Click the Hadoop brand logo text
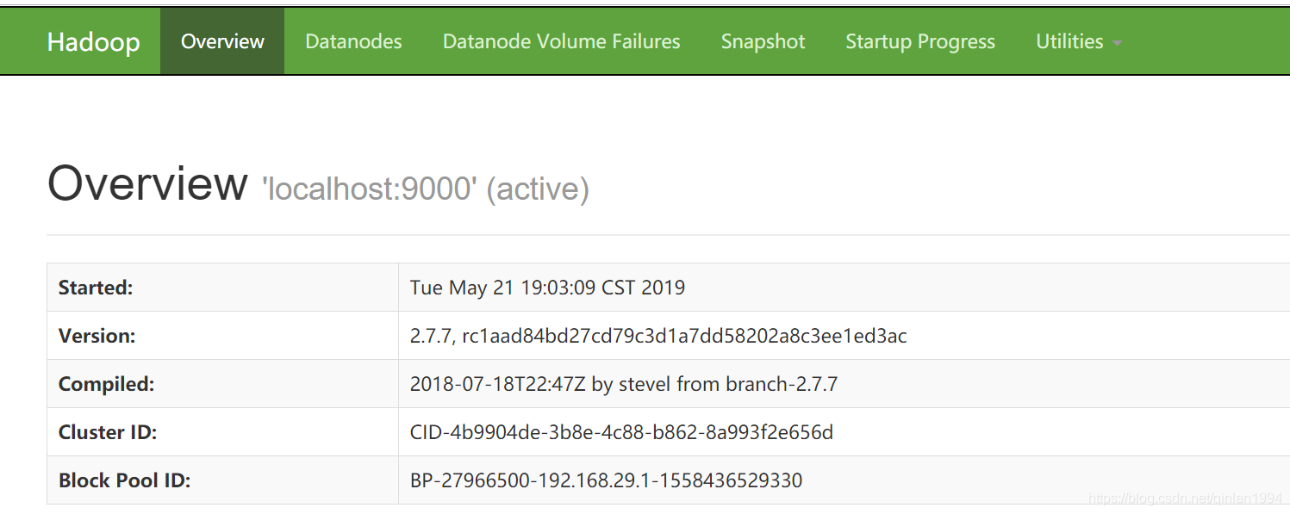This screenshot has height=514, width=1290. coord(93,42)
